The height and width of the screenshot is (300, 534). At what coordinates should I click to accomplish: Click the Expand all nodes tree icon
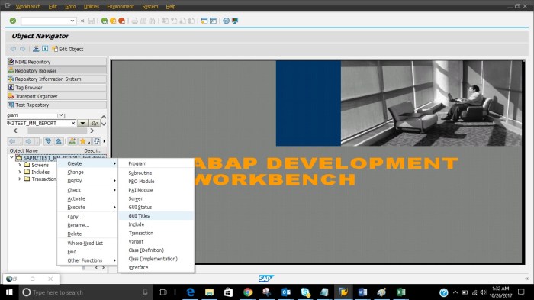(48, 141)
